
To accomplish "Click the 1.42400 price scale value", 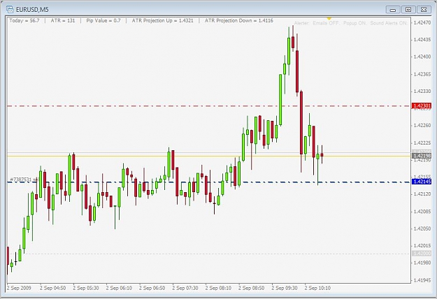I will [422, 57].
